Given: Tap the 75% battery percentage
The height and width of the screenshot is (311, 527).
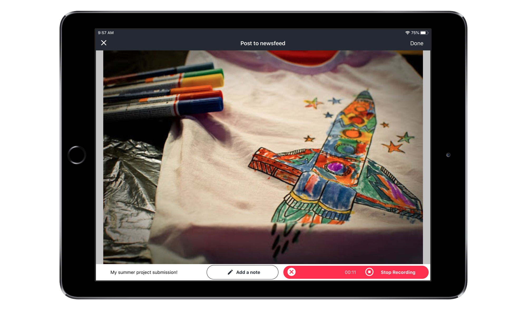Looking at the screenshot, I should [x=415, y=33].
